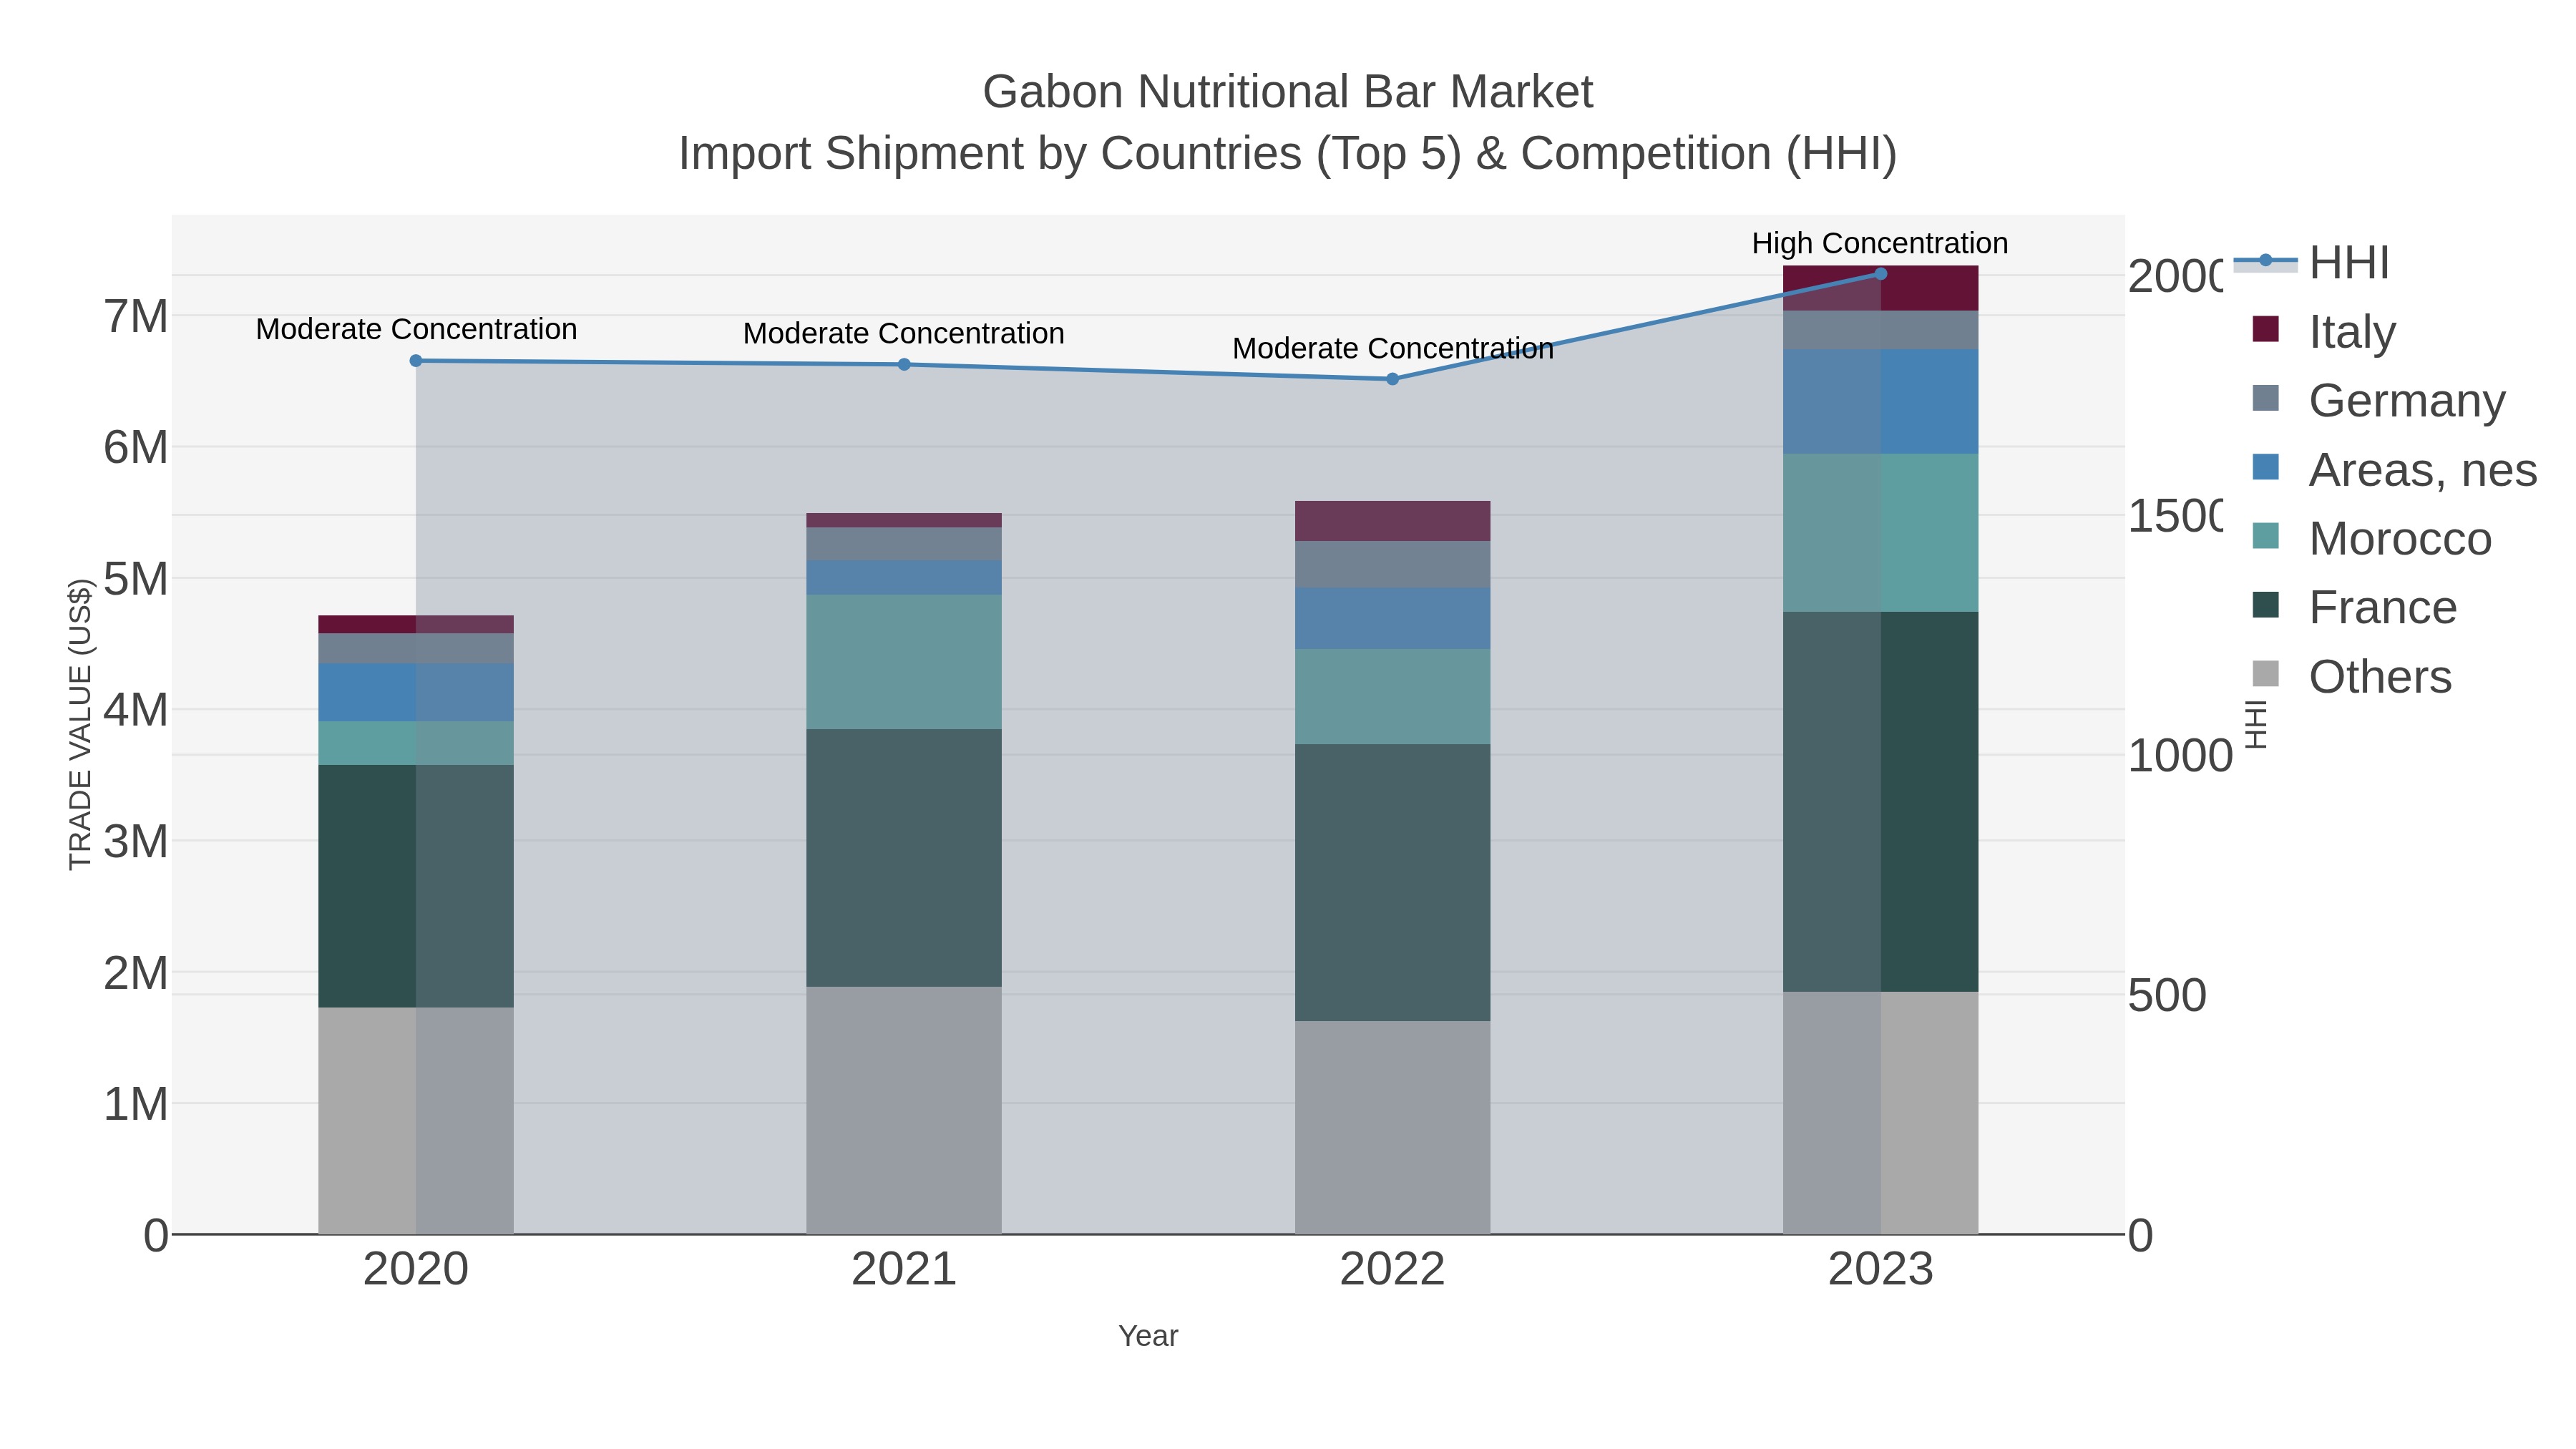Click the HHI data point for 2023

click(x=1880, y=274)
